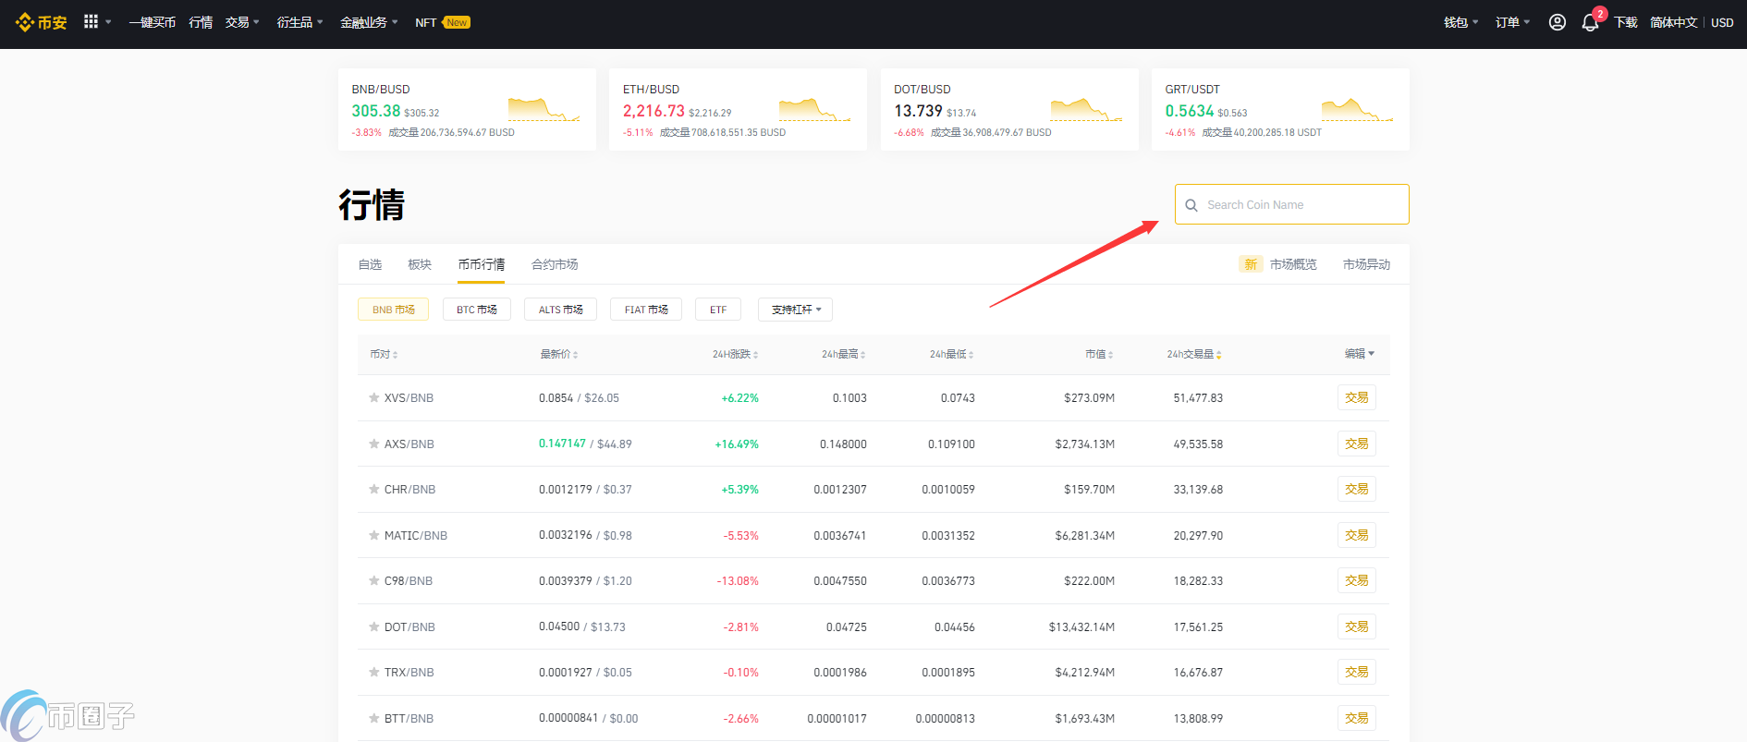Image resolution: width=1747 pixels, height=742 pixels.
Task: Expand the 交易 menu in the header
Action: [x=242, y=22]
